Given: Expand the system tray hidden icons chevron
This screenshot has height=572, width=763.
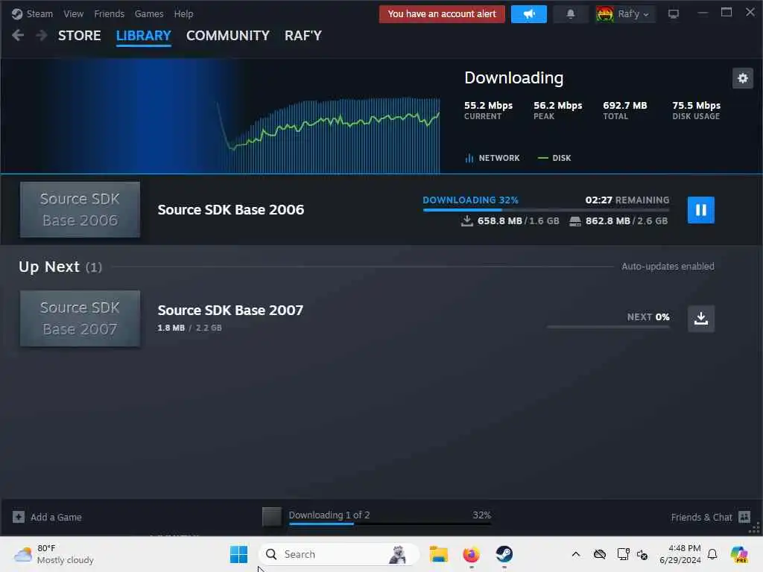Looking at the screenshot, I should tap(576, 554).
